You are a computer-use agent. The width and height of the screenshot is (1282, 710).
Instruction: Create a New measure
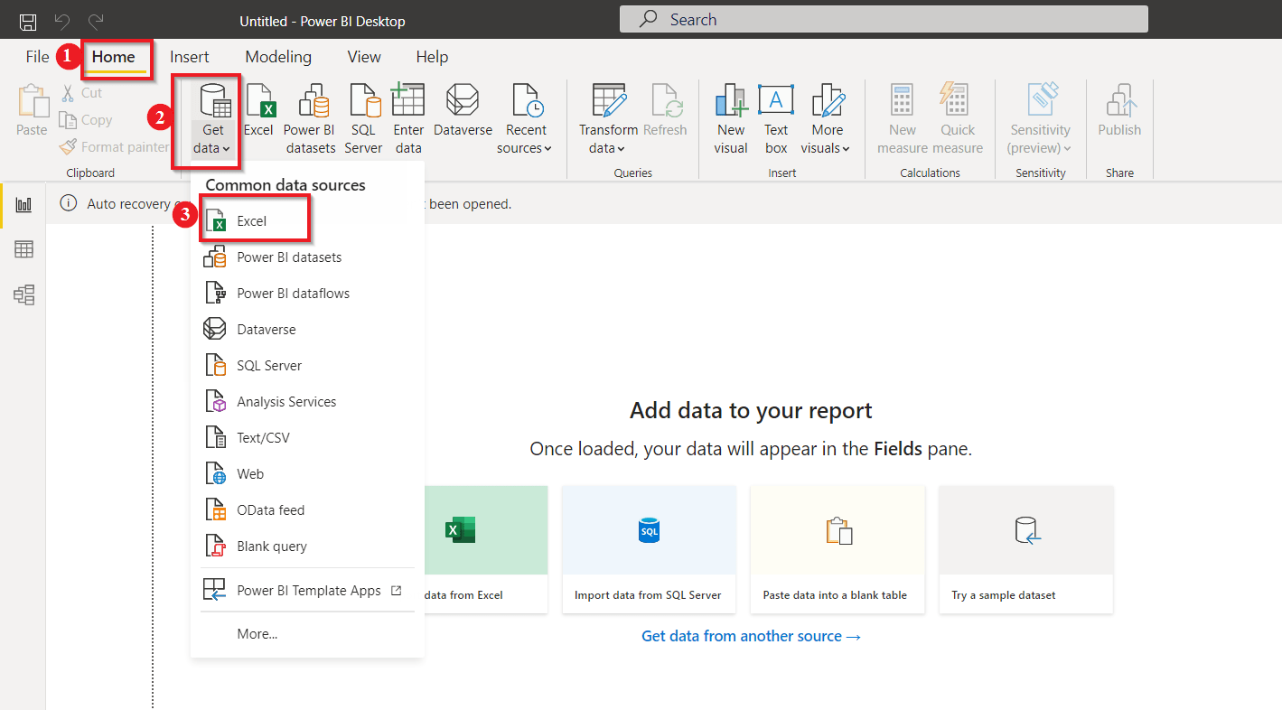point(901,116)
